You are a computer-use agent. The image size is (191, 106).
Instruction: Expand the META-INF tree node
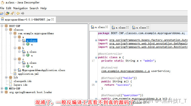(2, 88)
